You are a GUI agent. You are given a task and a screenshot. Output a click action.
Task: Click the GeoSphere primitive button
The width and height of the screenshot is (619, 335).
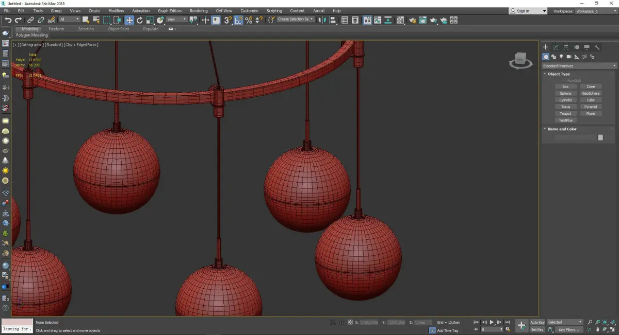click(591, 94)
